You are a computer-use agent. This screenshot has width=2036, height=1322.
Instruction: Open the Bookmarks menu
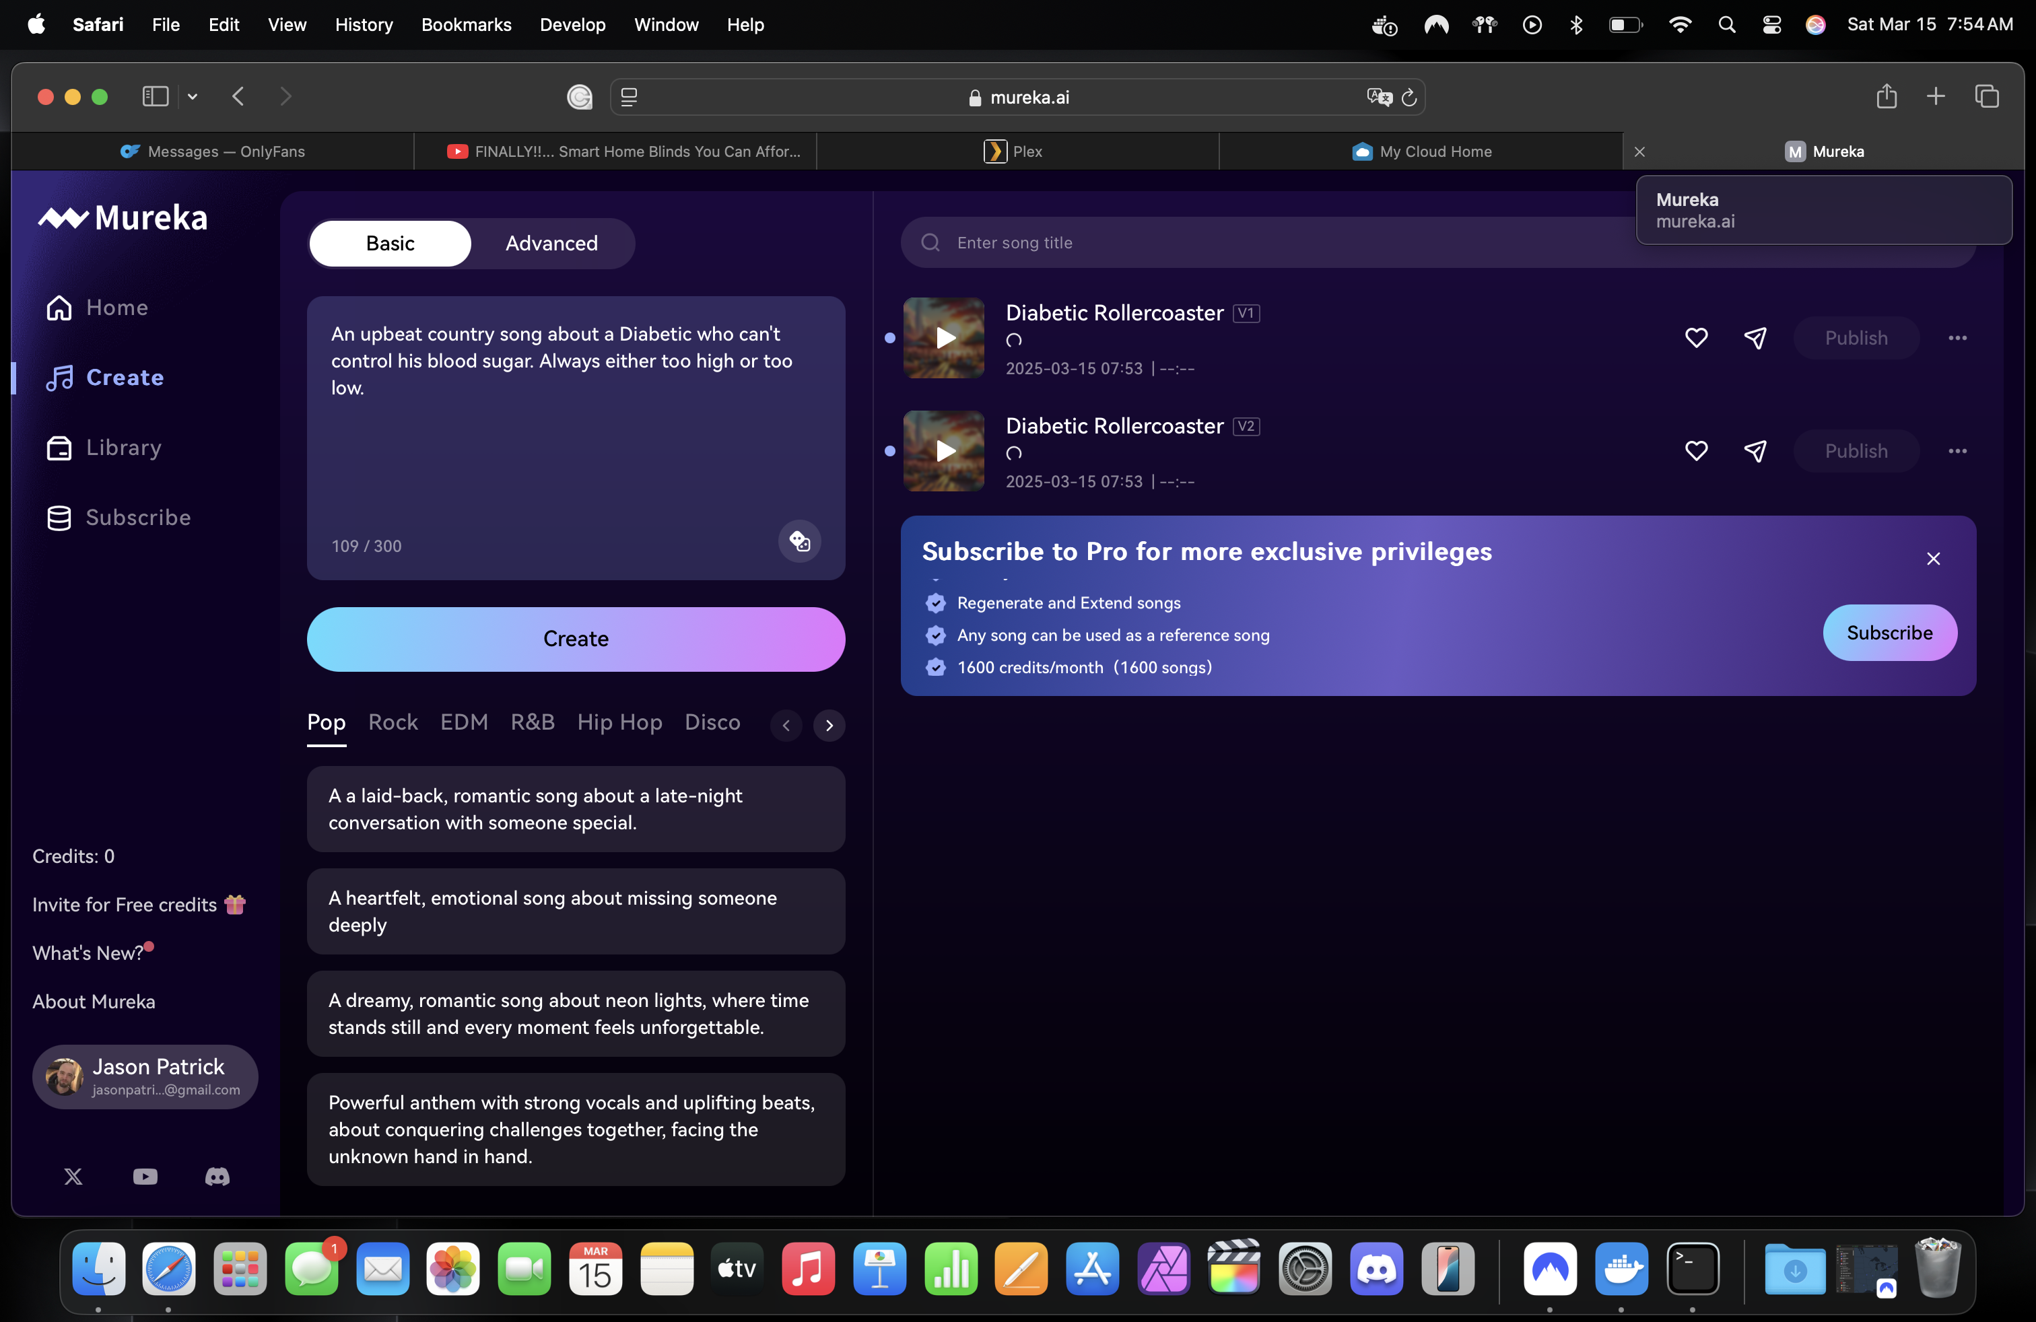click(465, 25)
